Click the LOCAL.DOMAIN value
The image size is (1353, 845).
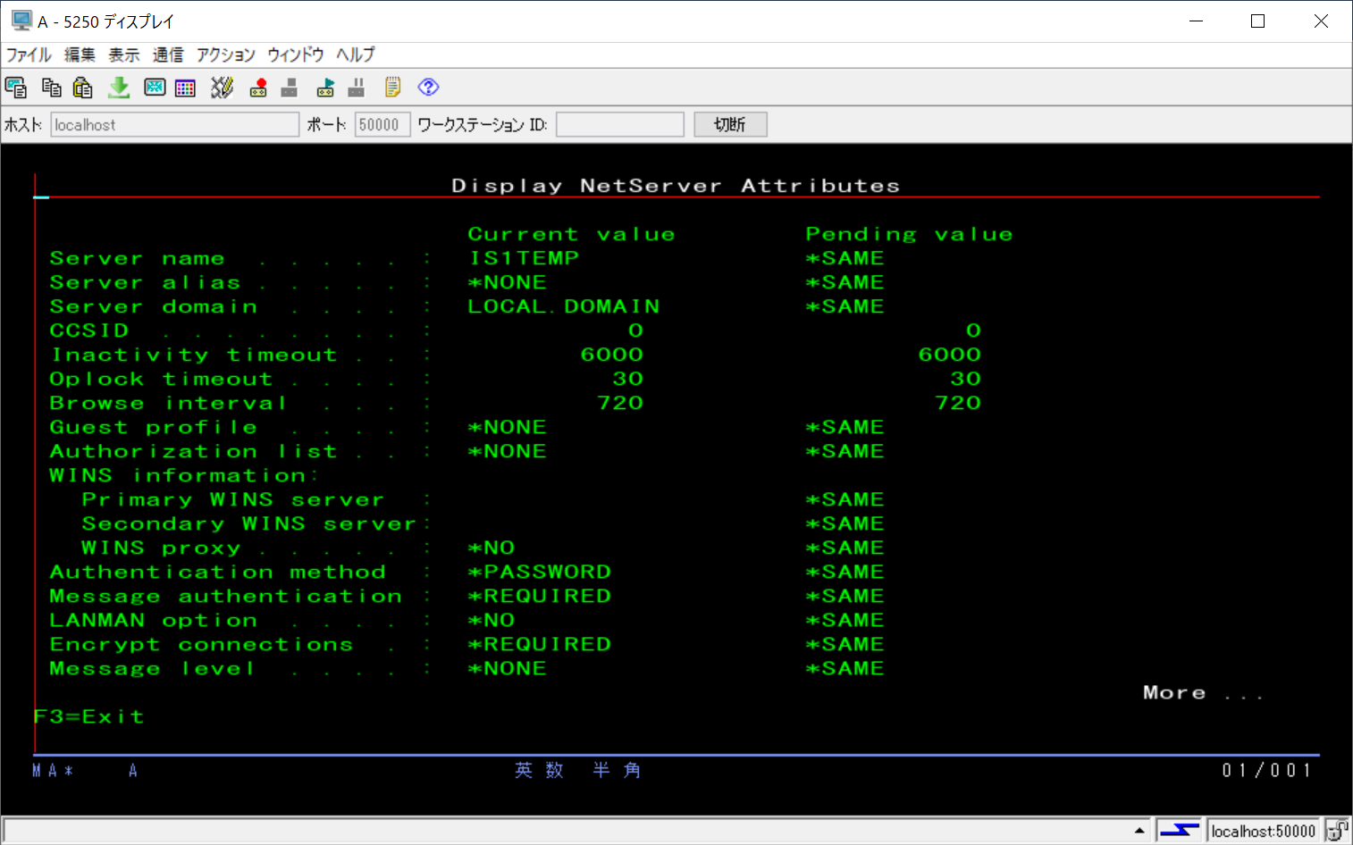tap(564, 306)
